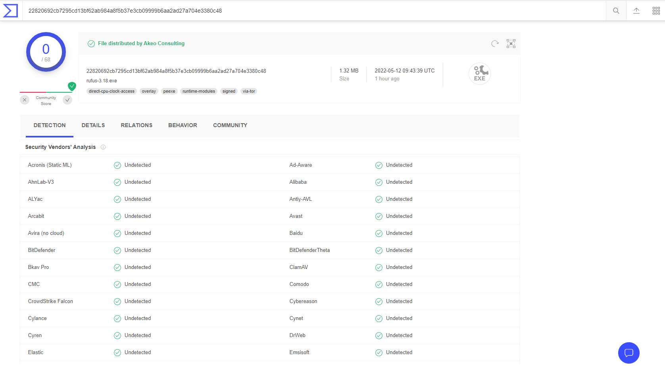Click the check icon in Ad-Aware row
The height and width of the screenshot is (366, 665).
coord(379,165)
